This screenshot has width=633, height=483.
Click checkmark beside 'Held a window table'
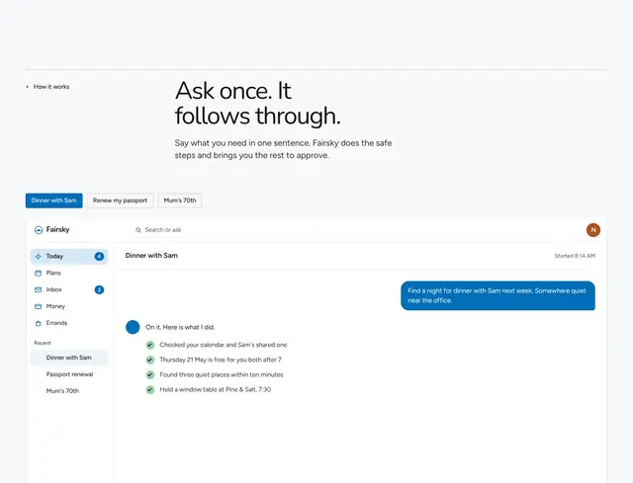150,389
